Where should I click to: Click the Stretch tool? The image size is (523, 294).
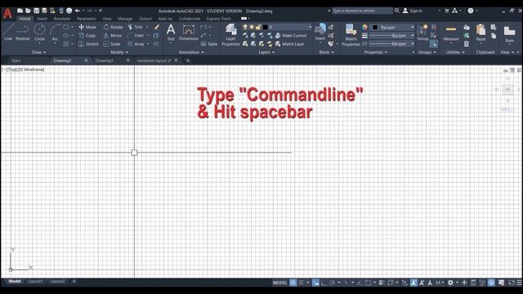[89, 43]
